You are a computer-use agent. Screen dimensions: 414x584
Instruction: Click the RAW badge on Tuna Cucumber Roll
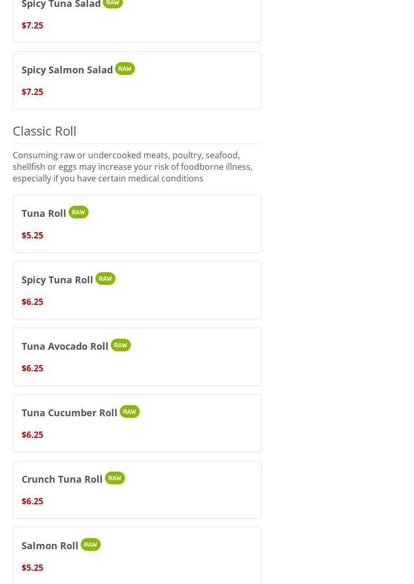[x=129, y=411]
